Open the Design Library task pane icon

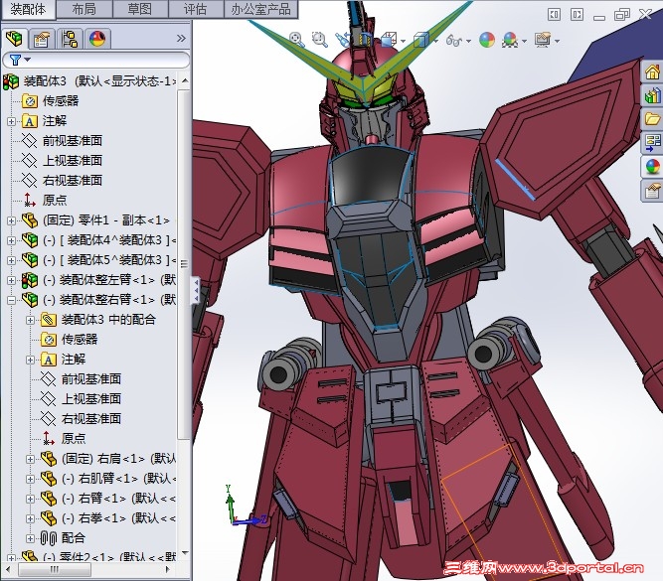coord(652,95)
